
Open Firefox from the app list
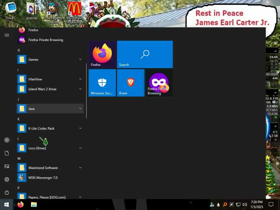pos(50,30)
